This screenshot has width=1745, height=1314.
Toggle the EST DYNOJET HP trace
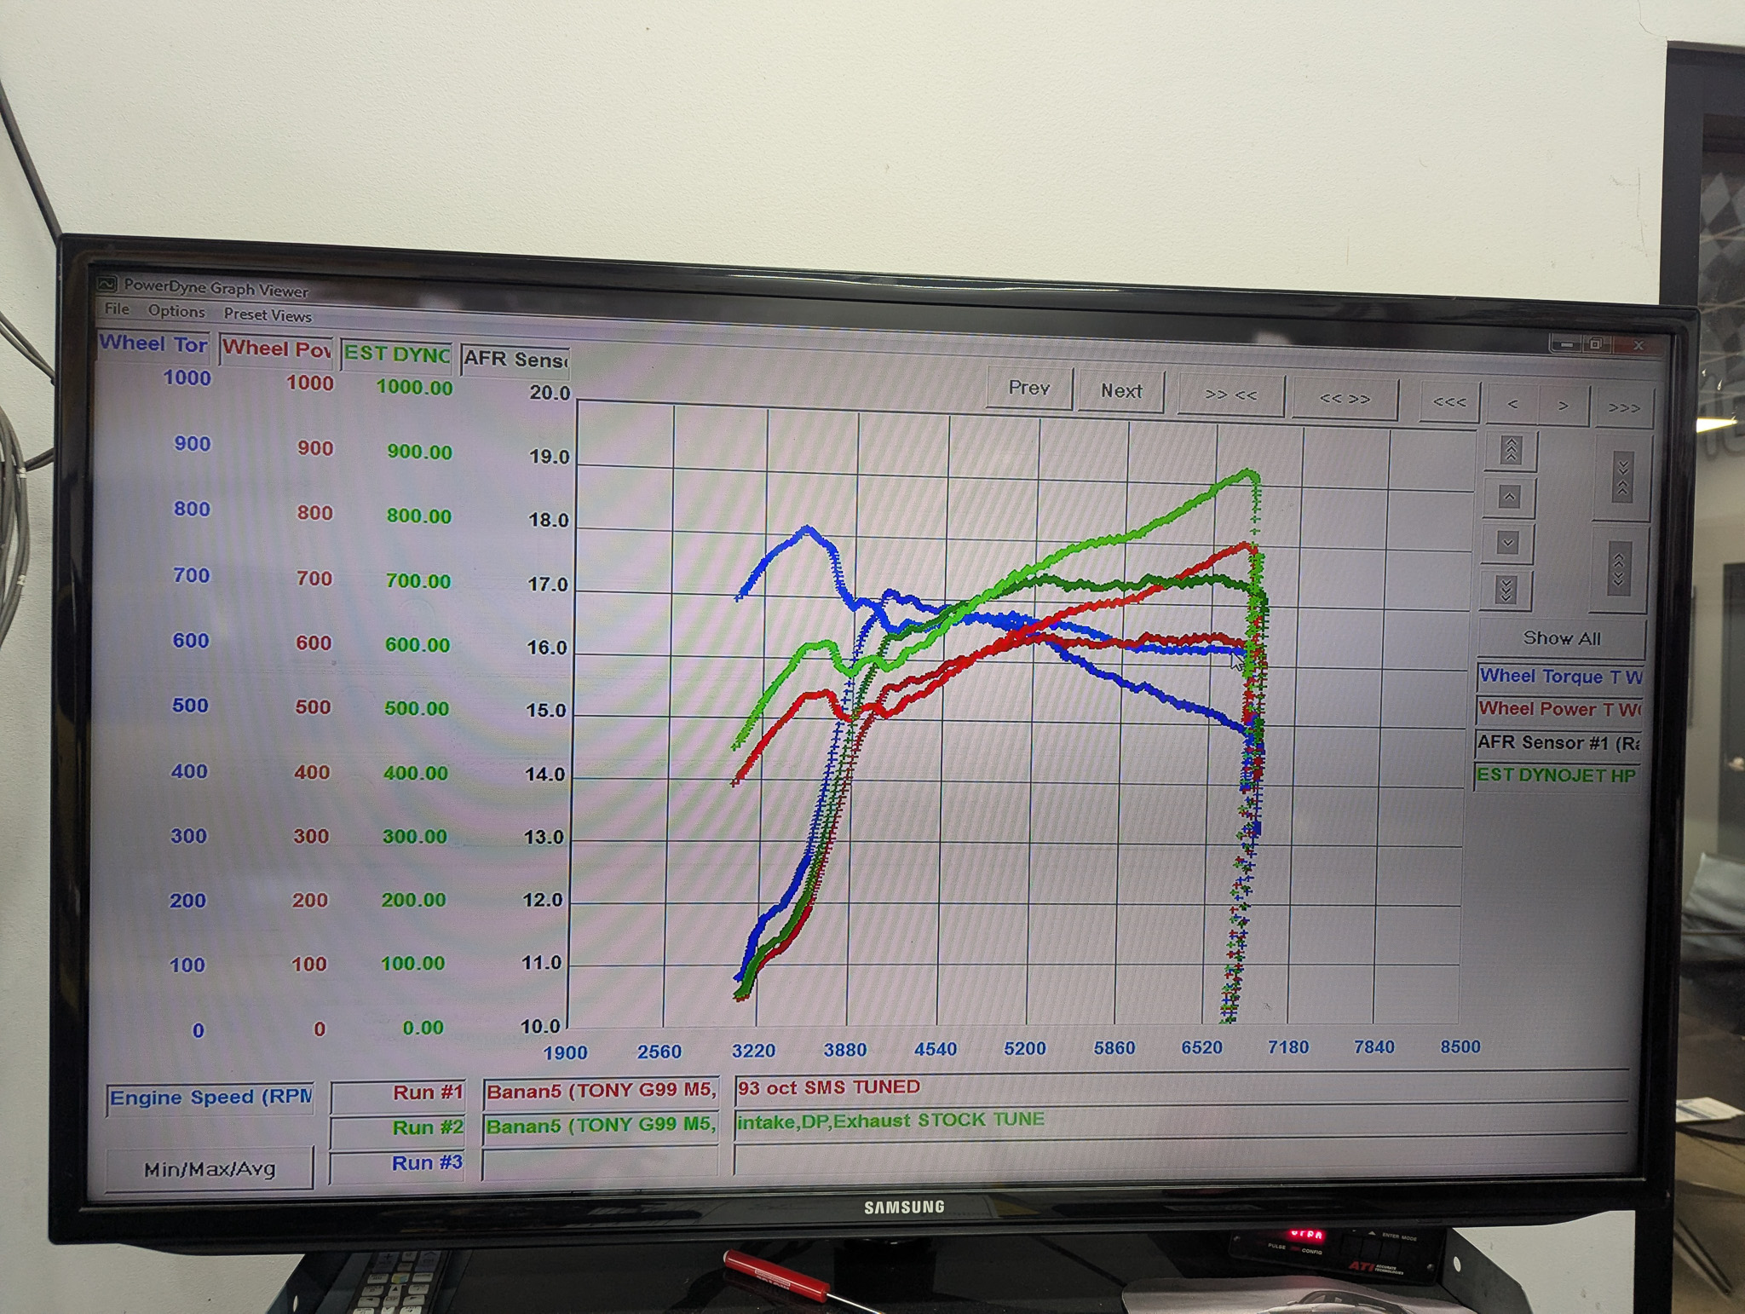pos(1555,775)
